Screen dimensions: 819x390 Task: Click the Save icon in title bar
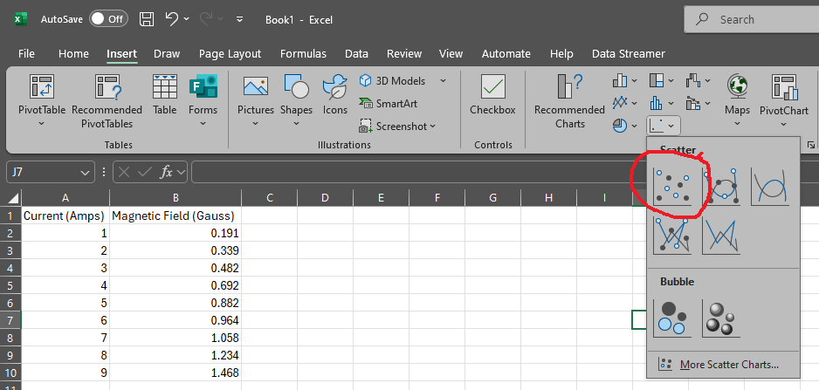tap(148, 19)
